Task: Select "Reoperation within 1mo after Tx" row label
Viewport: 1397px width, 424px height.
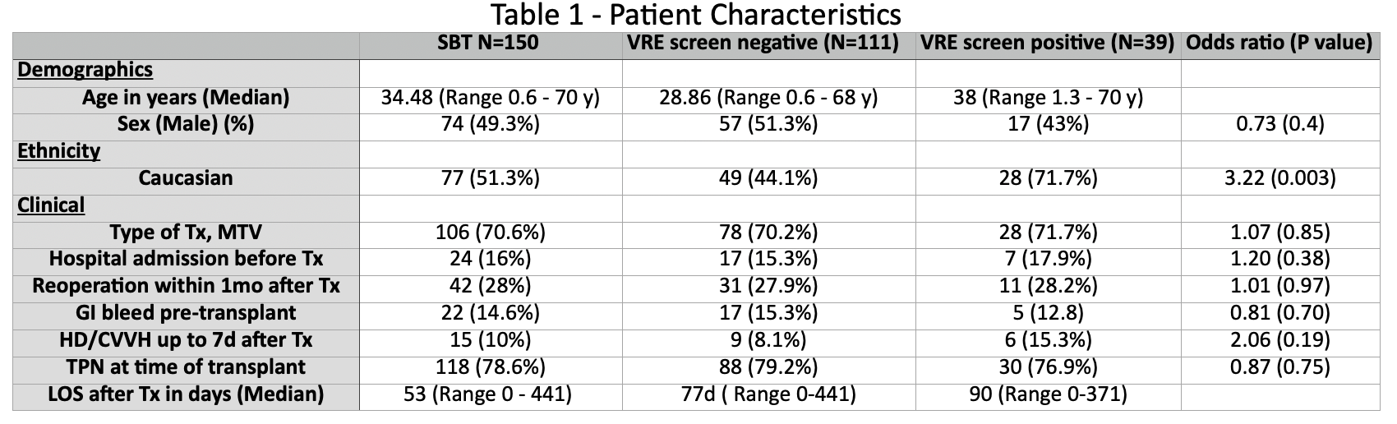Action: (186, 286)
